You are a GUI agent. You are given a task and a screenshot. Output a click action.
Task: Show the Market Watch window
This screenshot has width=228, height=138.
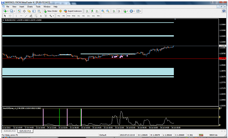19,11
